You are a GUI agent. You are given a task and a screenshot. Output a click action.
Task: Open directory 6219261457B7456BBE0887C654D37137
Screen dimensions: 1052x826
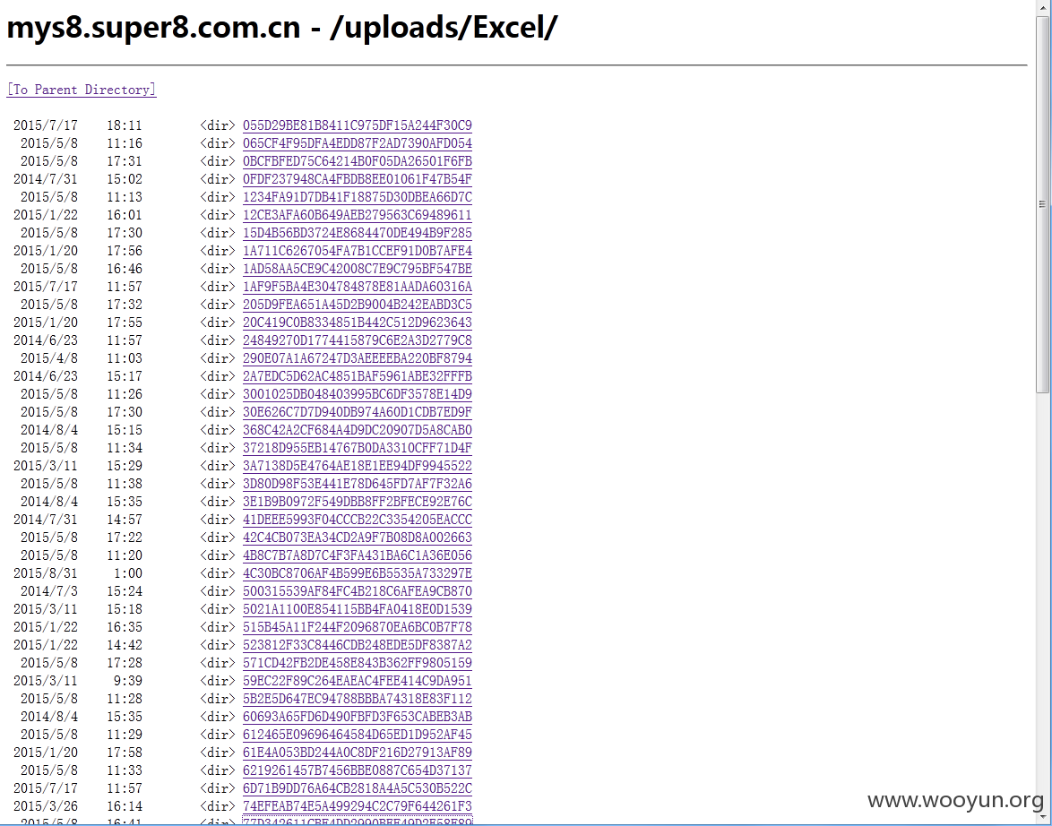coord(357,770)
